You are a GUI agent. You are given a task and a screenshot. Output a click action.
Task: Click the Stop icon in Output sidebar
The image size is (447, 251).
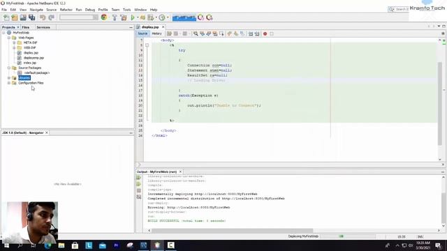point(139,190)
